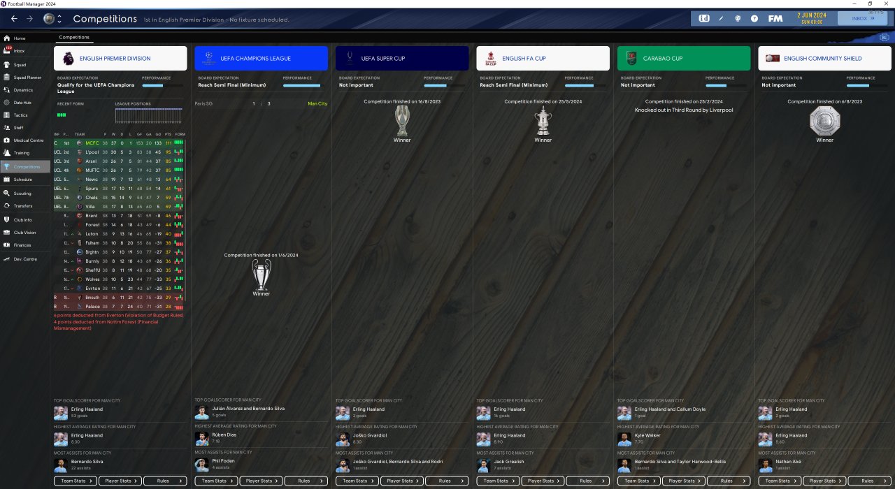
Task: Select Palace row in league table
Action: tap(120, 306)
